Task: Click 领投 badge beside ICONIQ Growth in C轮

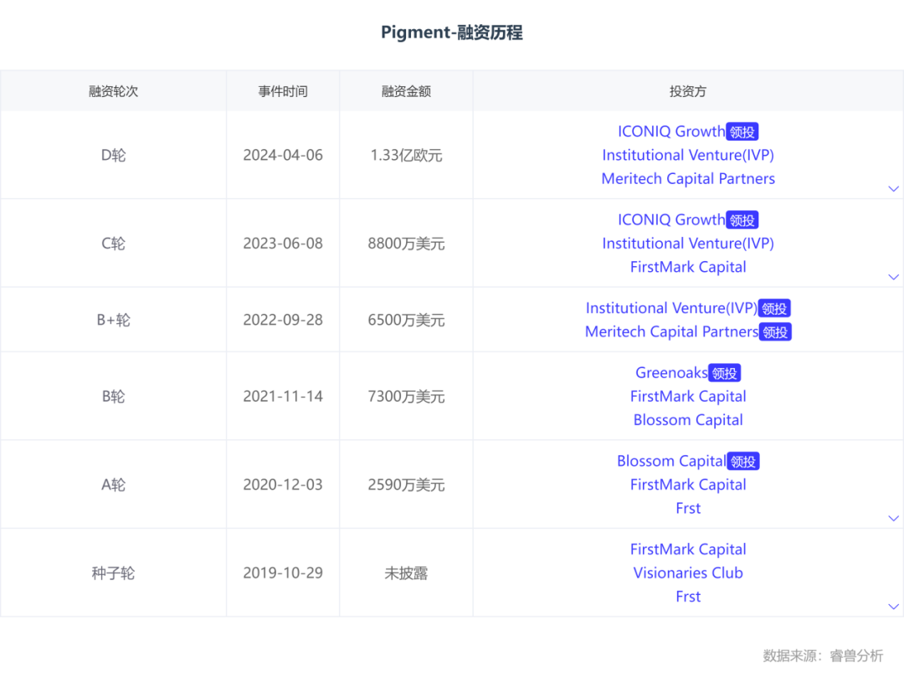Action: coord(742,219)
